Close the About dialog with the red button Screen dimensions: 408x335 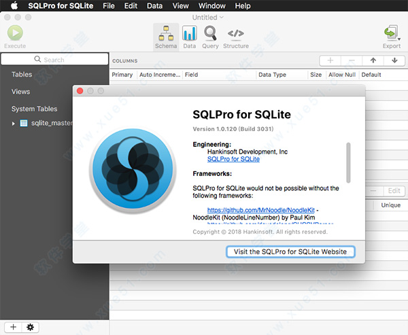pos(80,91)
